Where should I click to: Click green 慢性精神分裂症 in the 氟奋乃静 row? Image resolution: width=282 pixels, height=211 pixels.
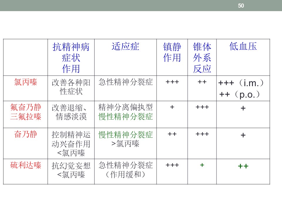[x=125, y=117]
